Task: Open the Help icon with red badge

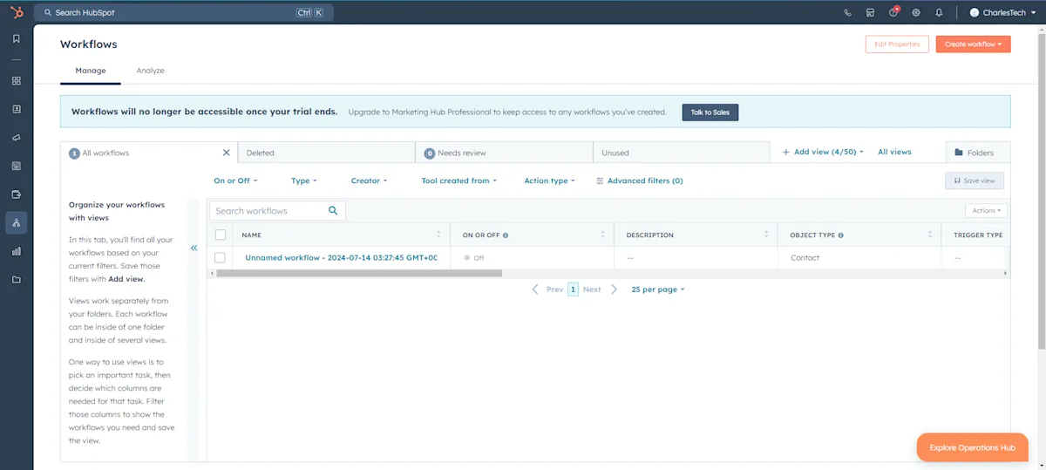Action: [893, 12]
